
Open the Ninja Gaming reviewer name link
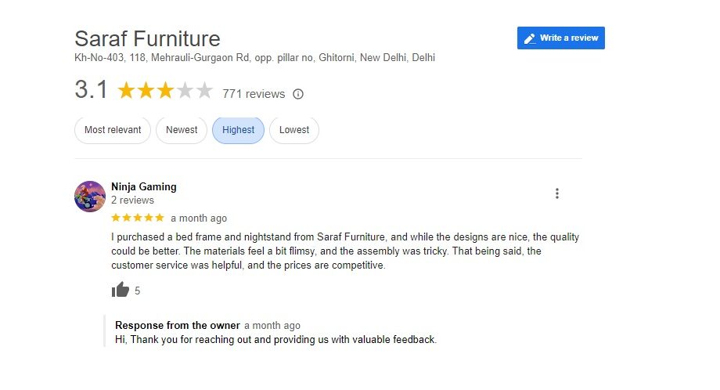point(144,187)
